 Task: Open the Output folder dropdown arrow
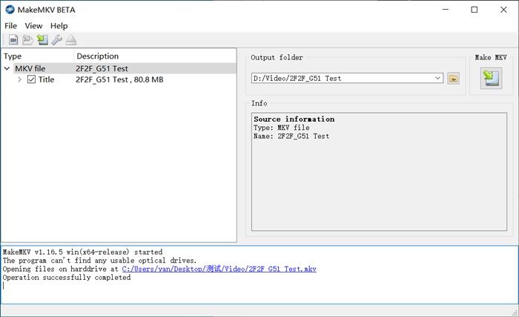coord(437,78)
